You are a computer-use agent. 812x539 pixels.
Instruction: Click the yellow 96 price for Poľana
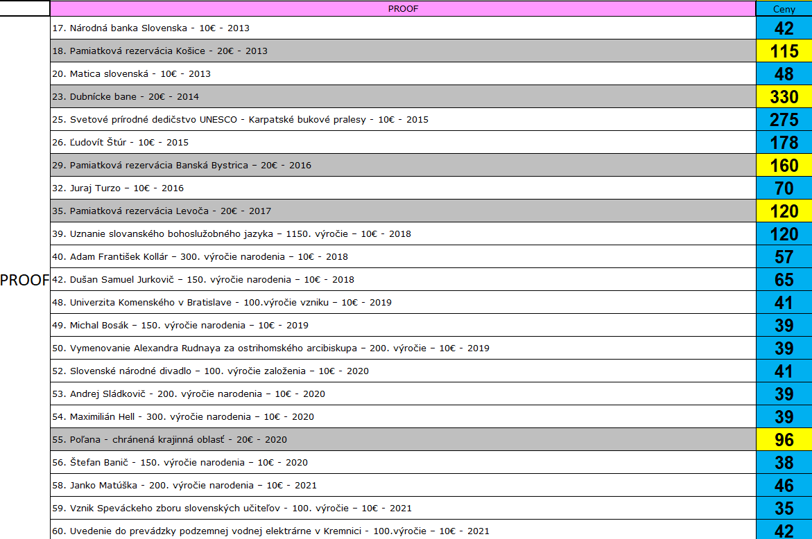click(784, 439)
